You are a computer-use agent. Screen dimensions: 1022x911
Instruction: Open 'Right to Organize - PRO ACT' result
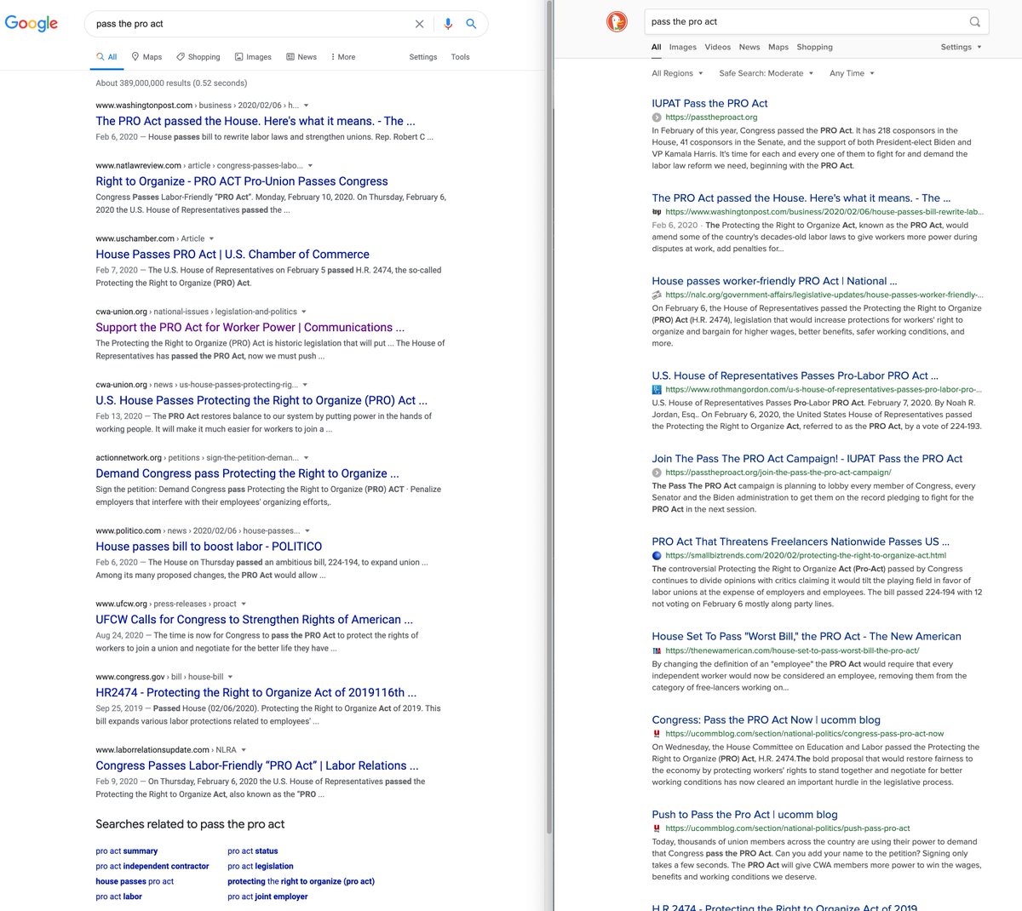[x=242, y=181]
